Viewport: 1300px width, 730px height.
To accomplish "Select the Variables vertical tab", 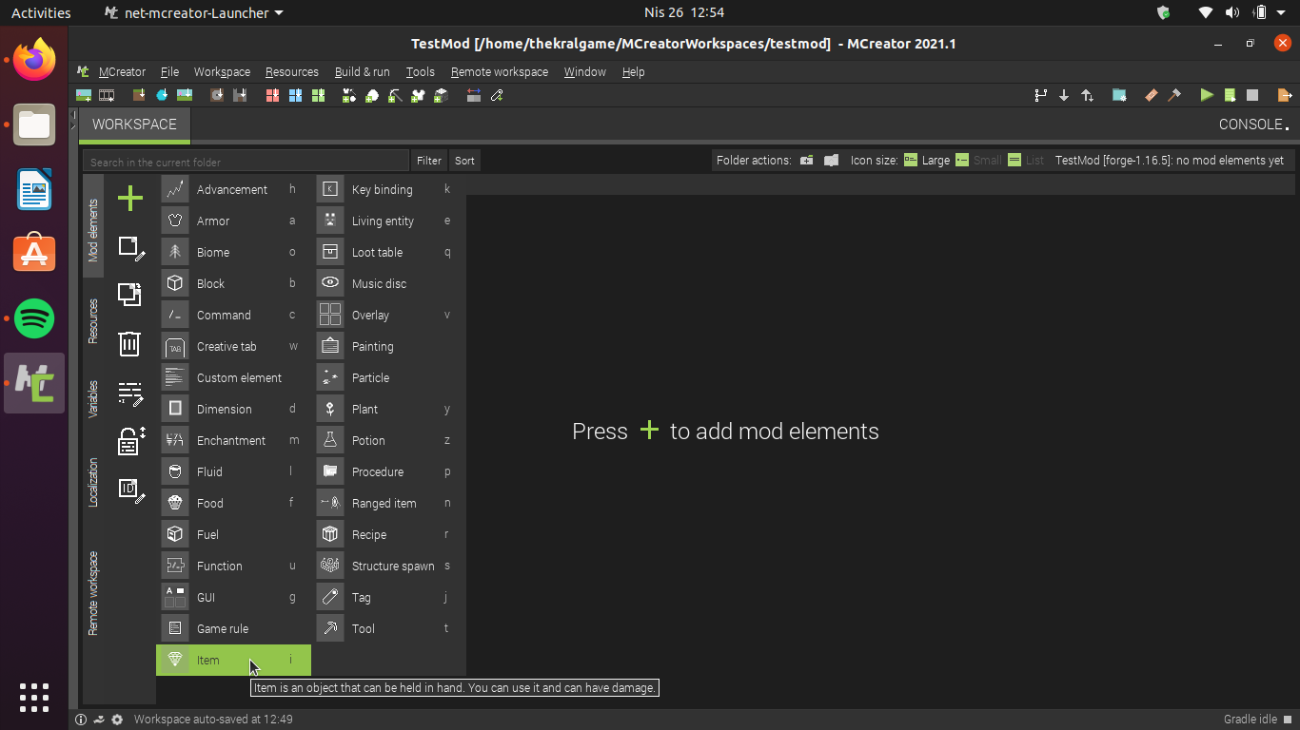I will tap(93, 399).
